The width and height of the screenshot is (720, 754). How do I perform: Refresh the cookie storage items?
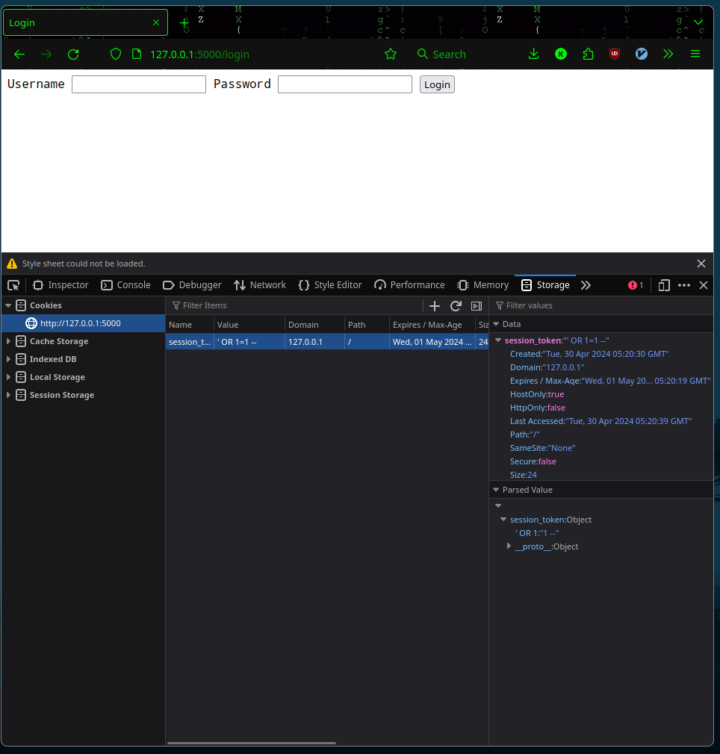pos(456,306)
